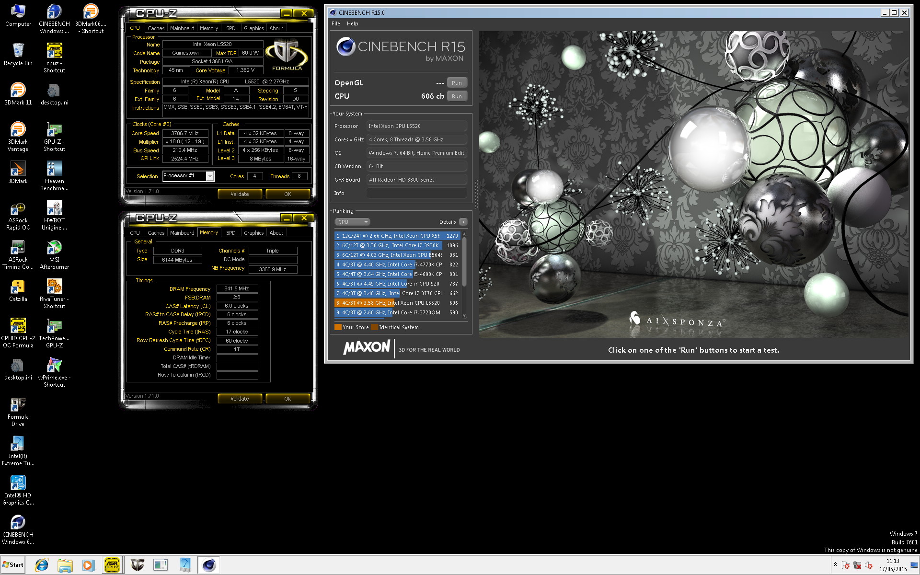Run the OpenGL benchmark
920x575 pixels.
(457, 83)
